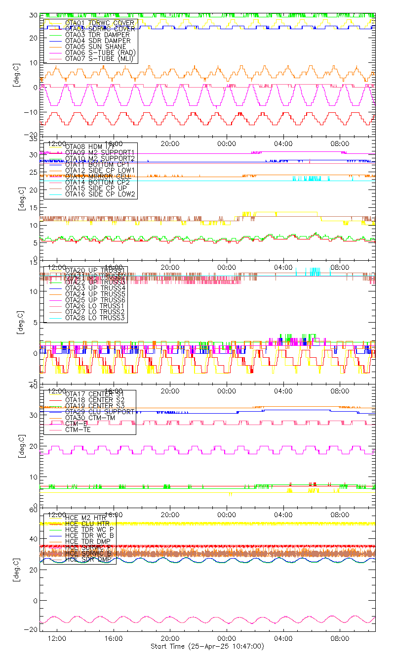Select the 'OTA25 UP TRUSS6' legend entry

(95, 300)
